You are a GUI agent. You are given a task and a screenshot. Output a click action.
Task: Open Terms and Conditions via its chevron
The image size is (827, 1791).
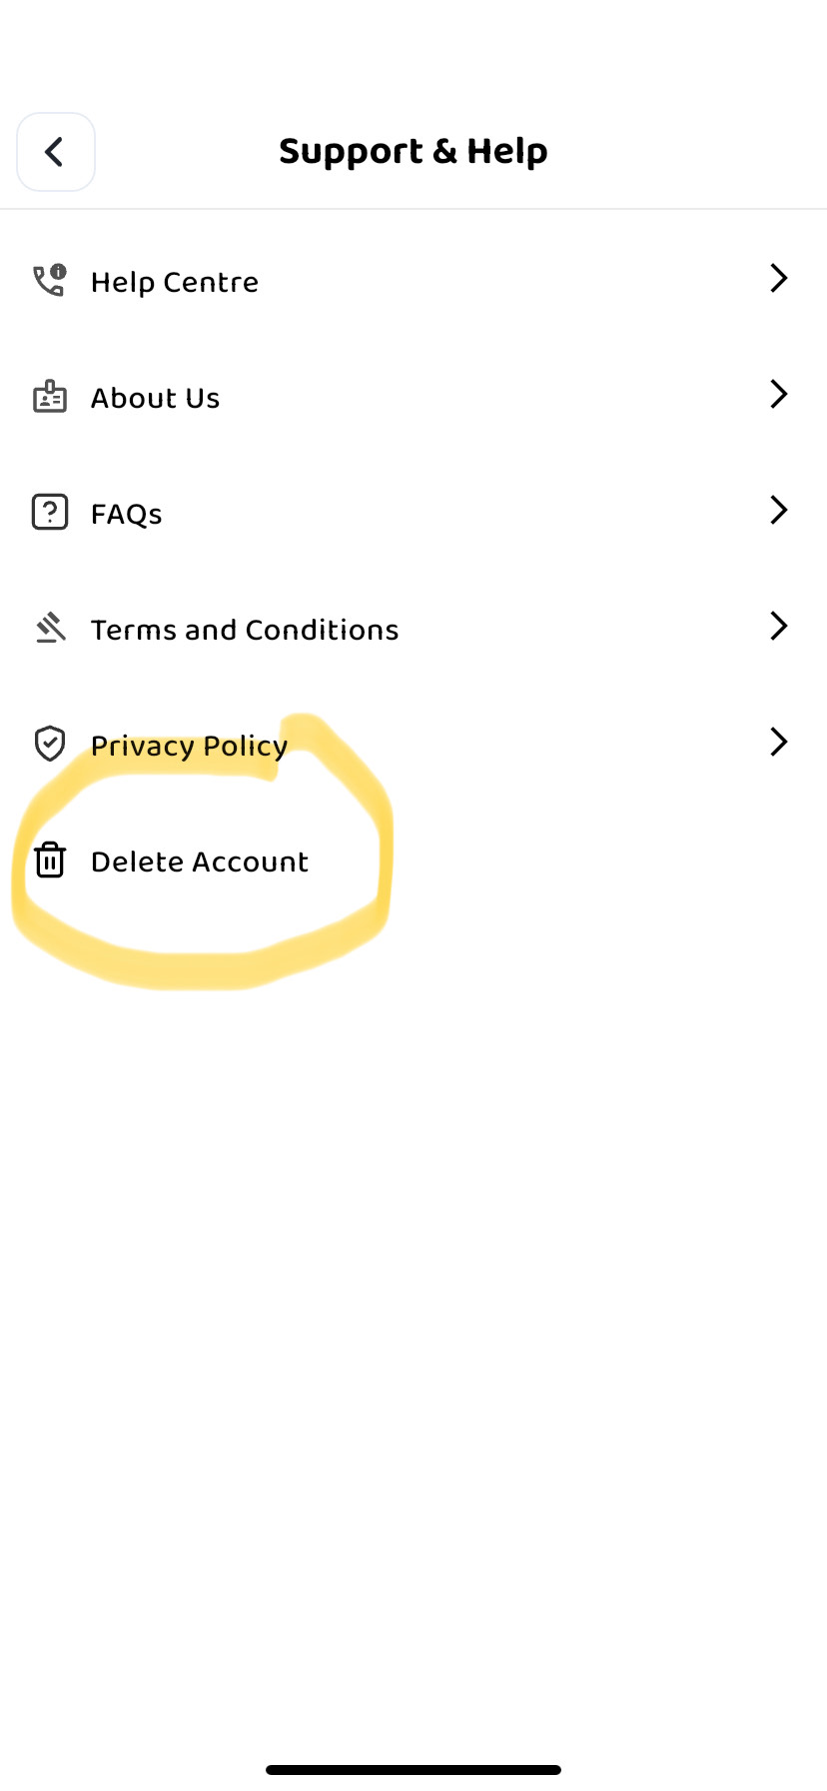tap(779, 626)
